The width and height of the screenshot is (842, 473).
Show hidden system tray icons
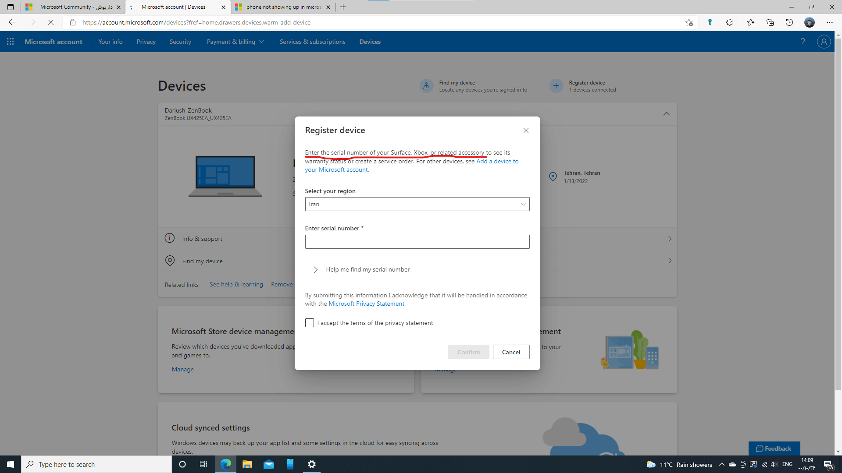[721, 464]
